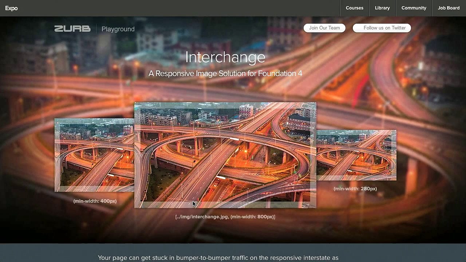This screenshot has height=262, width=466.
Task: Open the Library menu item
Action: point(382,8)
